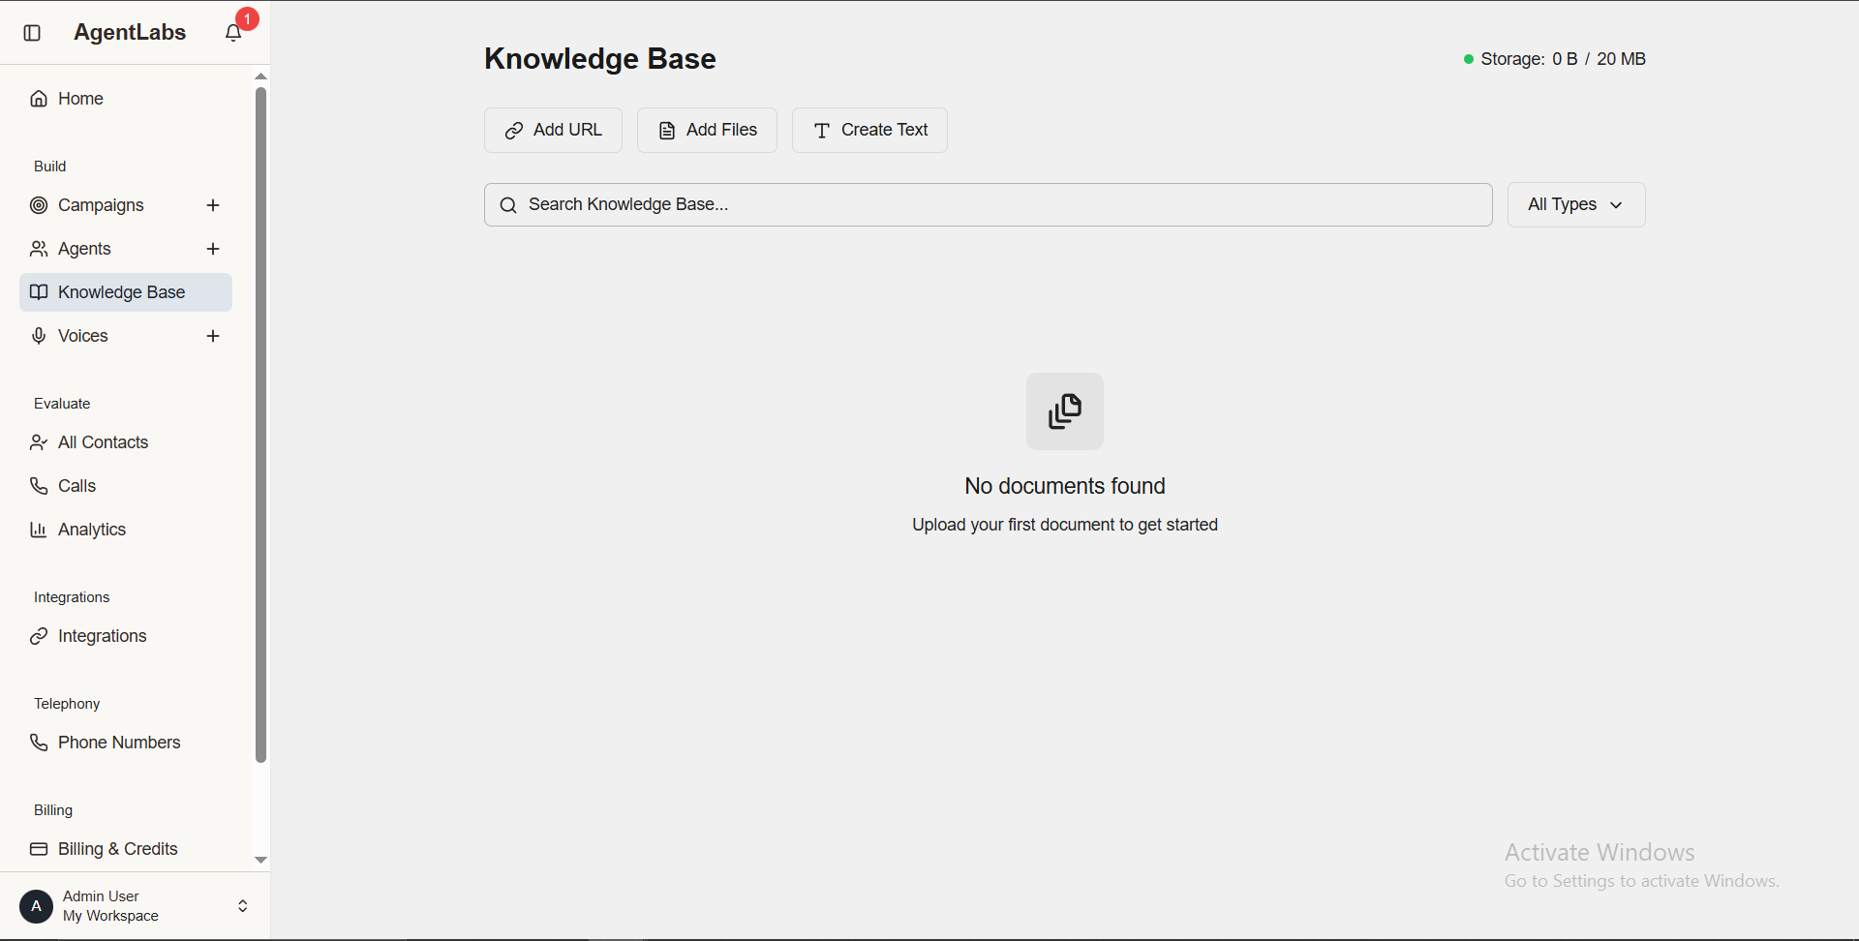Open the All Types filter dropdown
This screenshot has height=941, width=1859.
click(x=1575, y=204)
